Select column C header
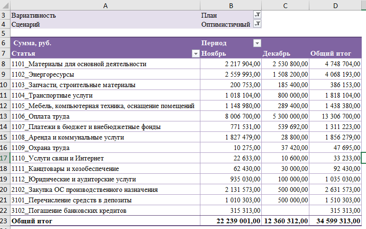Image resolution: width=366 pixels, height=229 pixels. [285, 5]
